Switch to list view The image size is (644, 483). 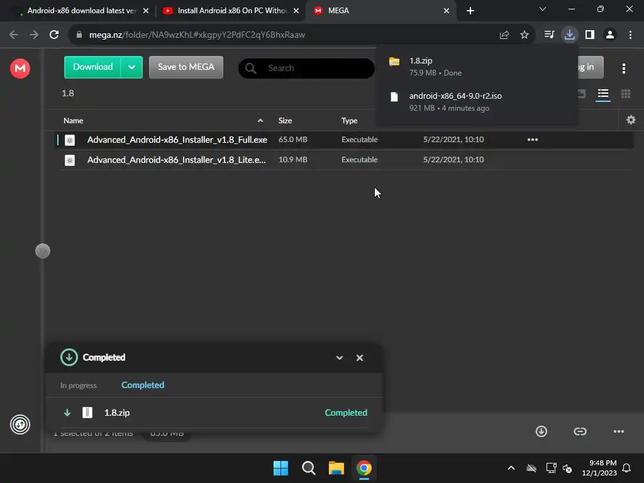(603, 94)
